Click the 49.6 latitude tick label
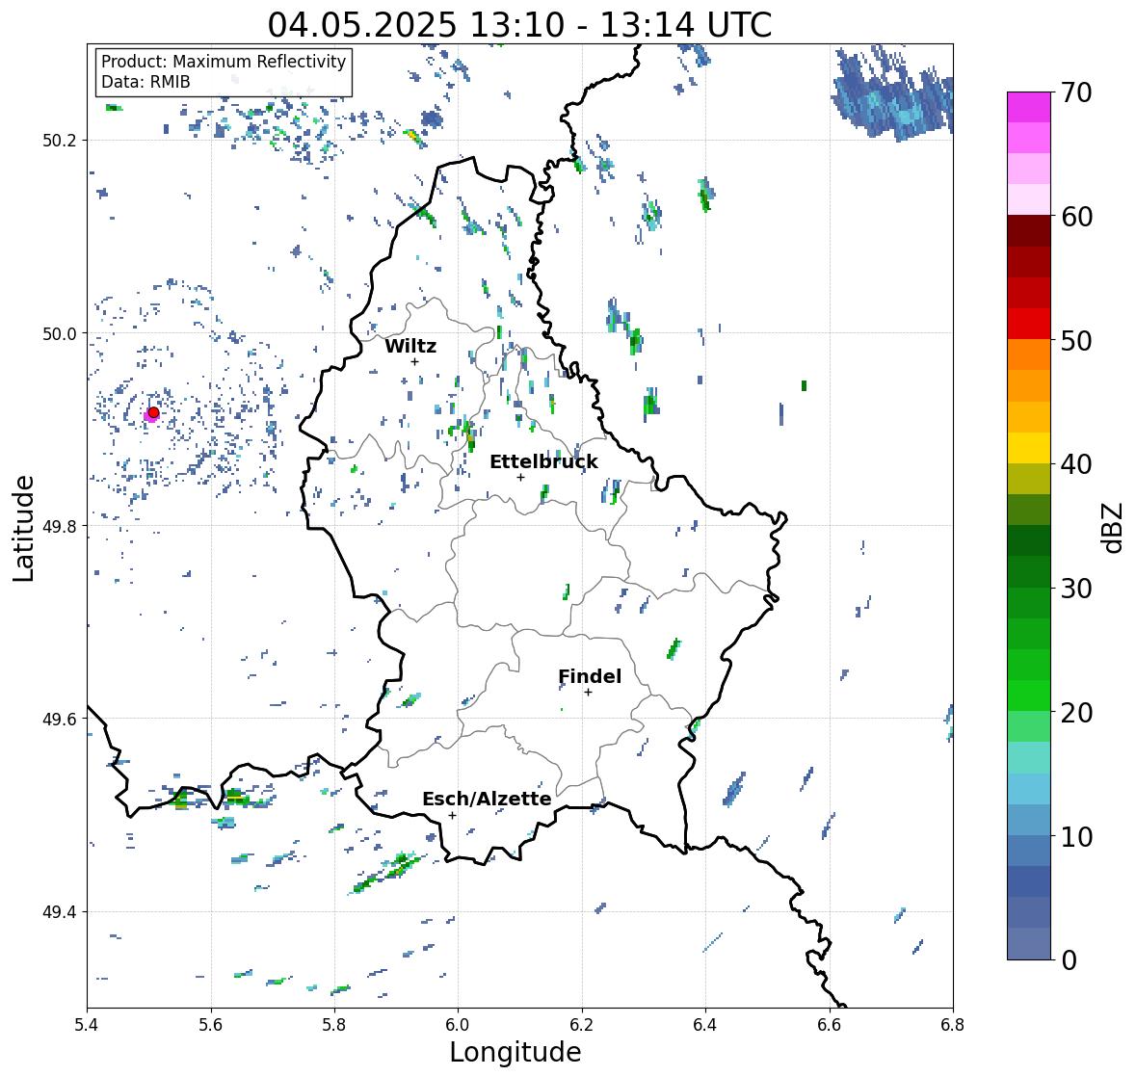Screen dimensions: 1136x1076 [x=60, y=719]
